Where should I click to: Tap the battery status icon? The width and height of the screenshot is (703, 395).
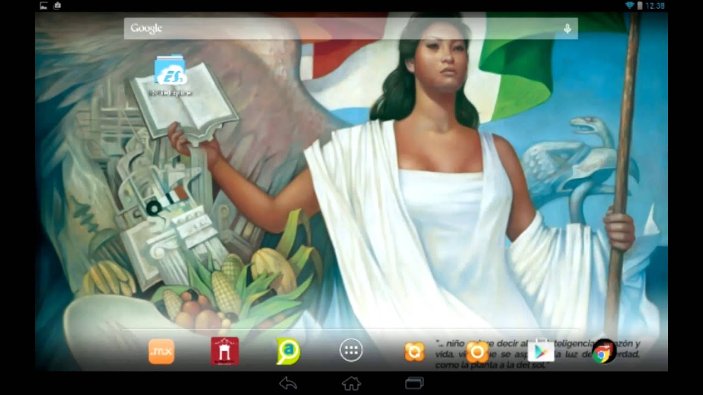(x=639, y=5)
